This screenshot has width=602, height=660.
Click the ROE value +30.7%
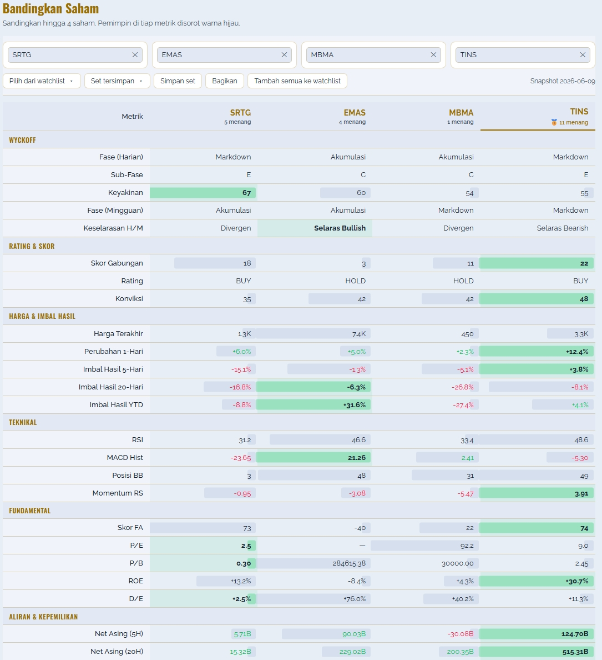point(537,581)
